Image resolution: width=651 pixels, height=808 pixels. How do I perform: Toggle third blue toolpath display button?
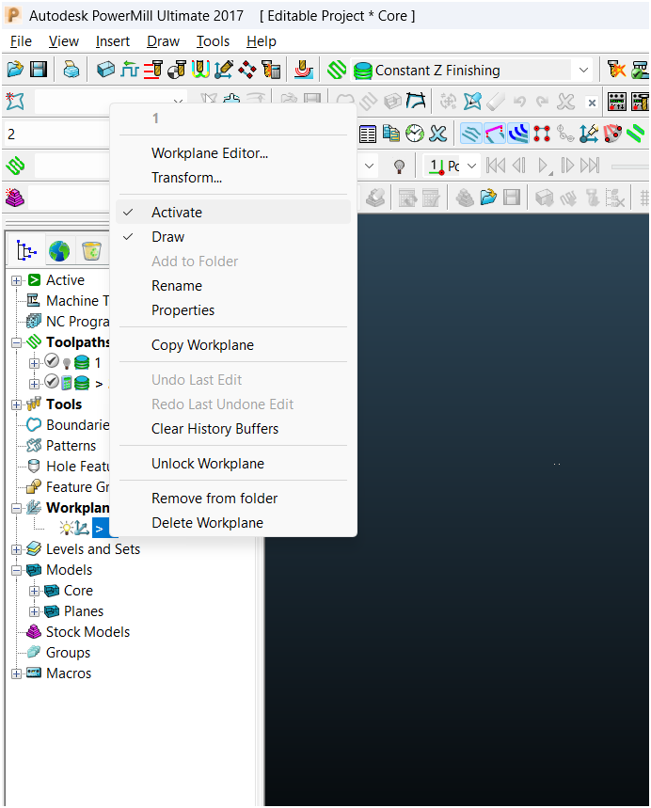(x=518, y=134)
